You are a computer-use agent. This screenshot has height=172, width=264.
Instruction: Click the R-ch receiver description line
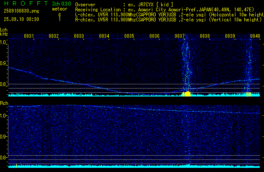[168, 20]
